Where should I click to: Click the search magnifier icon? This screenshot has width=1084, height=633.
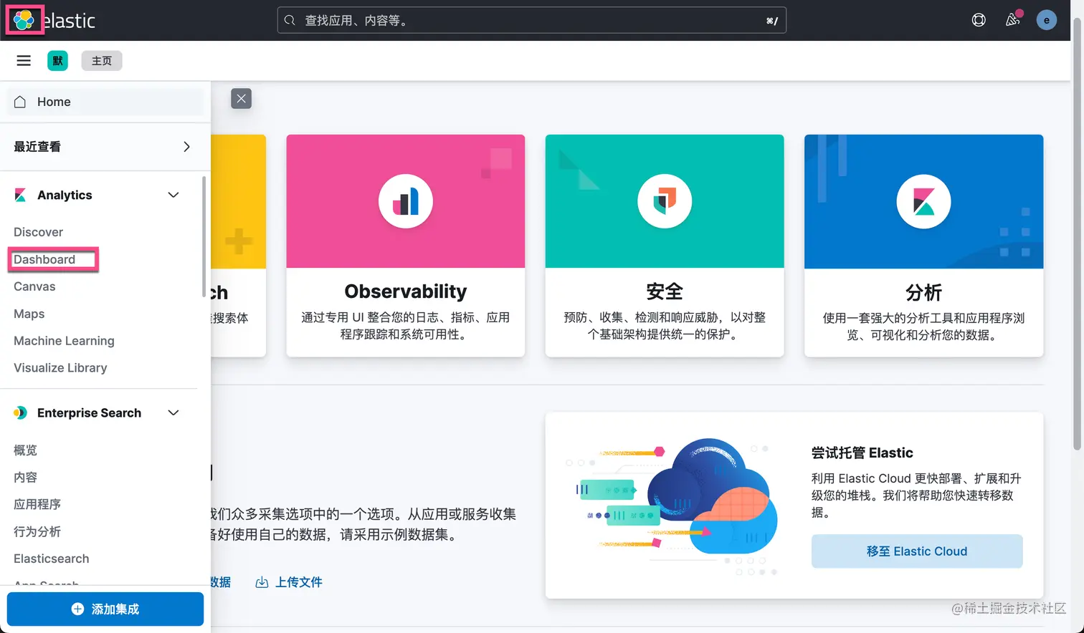click(290, 20)
